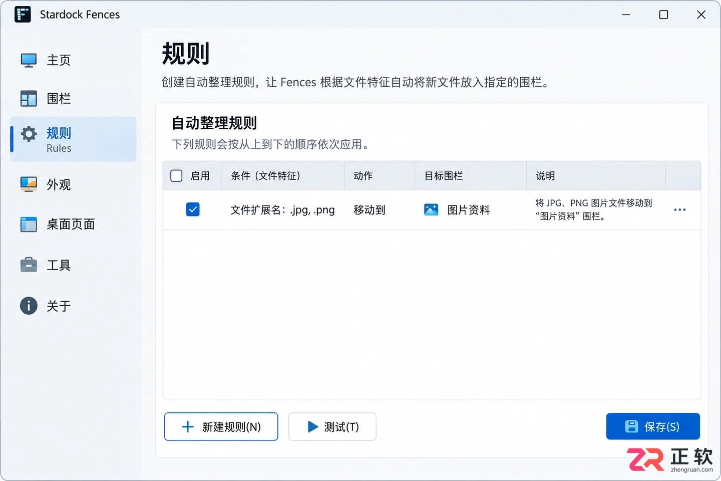Click the 自动整理规则 section heading
This screenshot has width=721, height=481.
214,123
